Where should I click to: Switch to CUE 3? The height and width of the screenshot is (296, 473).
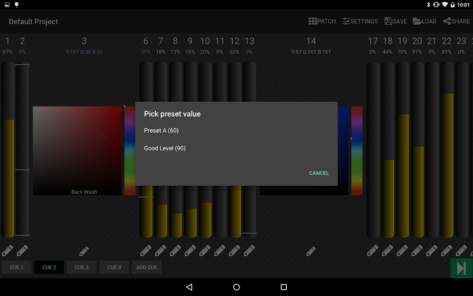[82, 268]
